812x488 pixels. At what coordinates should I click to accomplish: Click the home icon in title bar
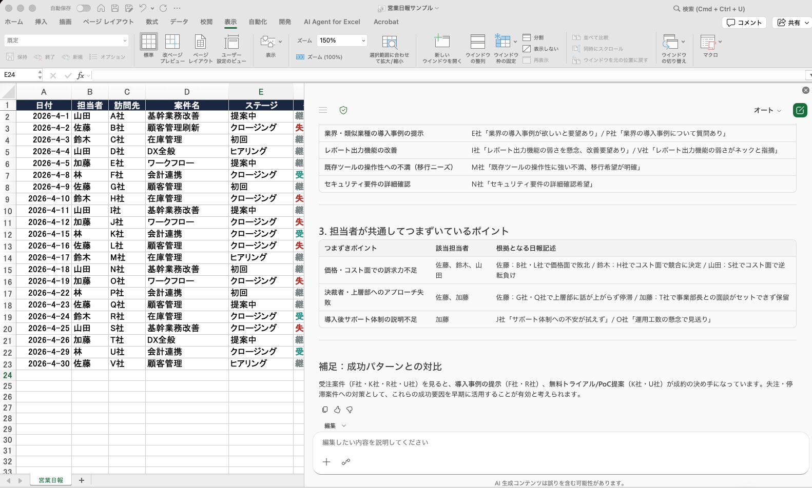pyautogui.click(x=101, y=8)
